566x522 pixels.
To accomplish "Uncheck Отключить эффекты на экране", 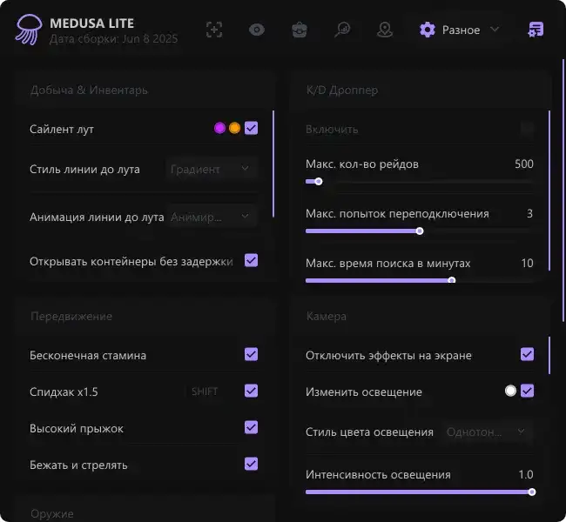I will pos(527,354).
